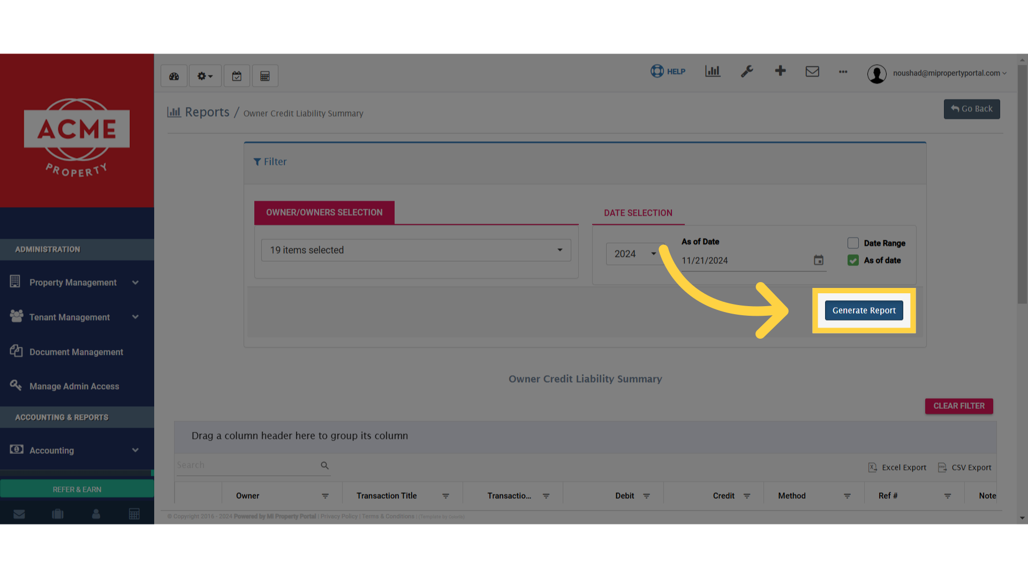Open the envelope messages icon in header
The height and width of the screenshot is (578, 1028).
coord(812,71)
